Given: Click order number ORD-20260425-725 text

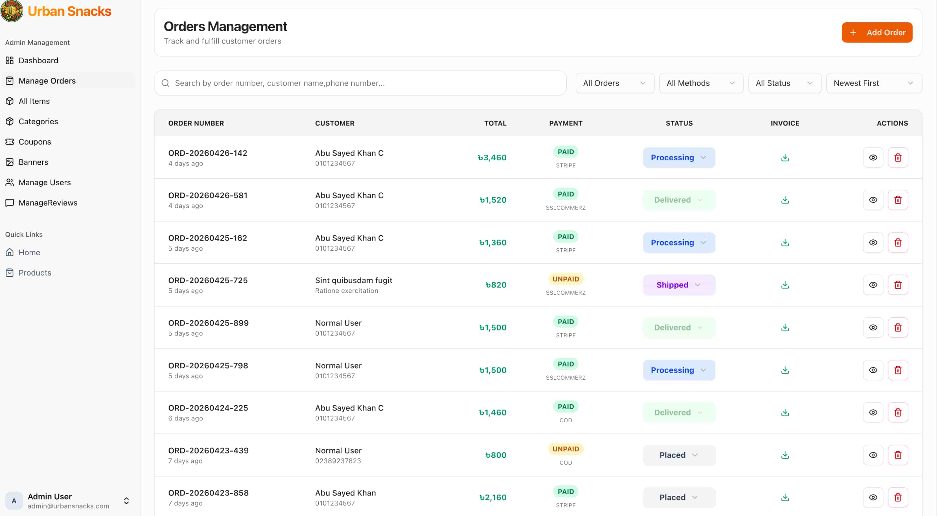Looking at the screenshot, I should click(x=208, y=280).
